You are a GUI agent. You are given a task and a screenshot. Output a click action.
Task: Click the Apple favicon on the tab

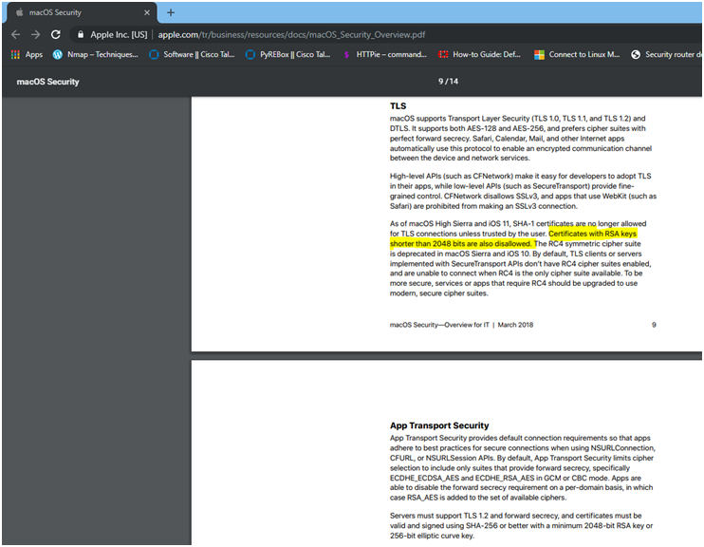tap(20, 12)
